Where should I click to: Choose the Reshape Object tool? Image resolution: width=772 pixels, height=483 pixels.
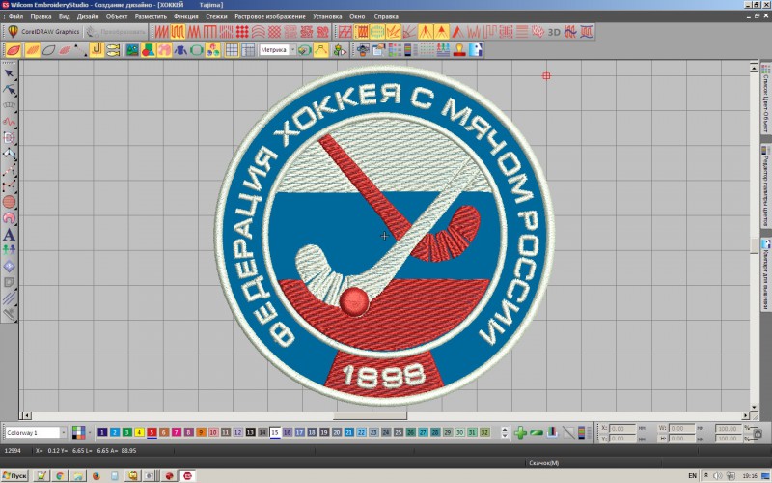tap(10, 89)
